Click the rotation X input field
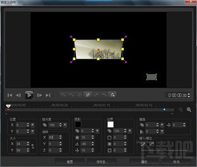Viewport: 197px width, 167px height. click(53, 137)
